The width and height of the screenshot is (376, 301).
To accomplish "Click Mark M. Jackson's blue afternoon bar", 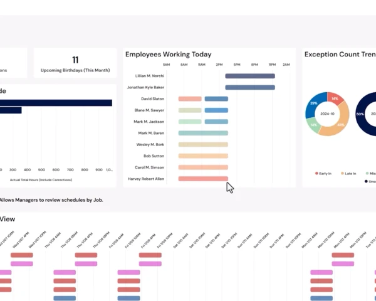I will (216, 122).
